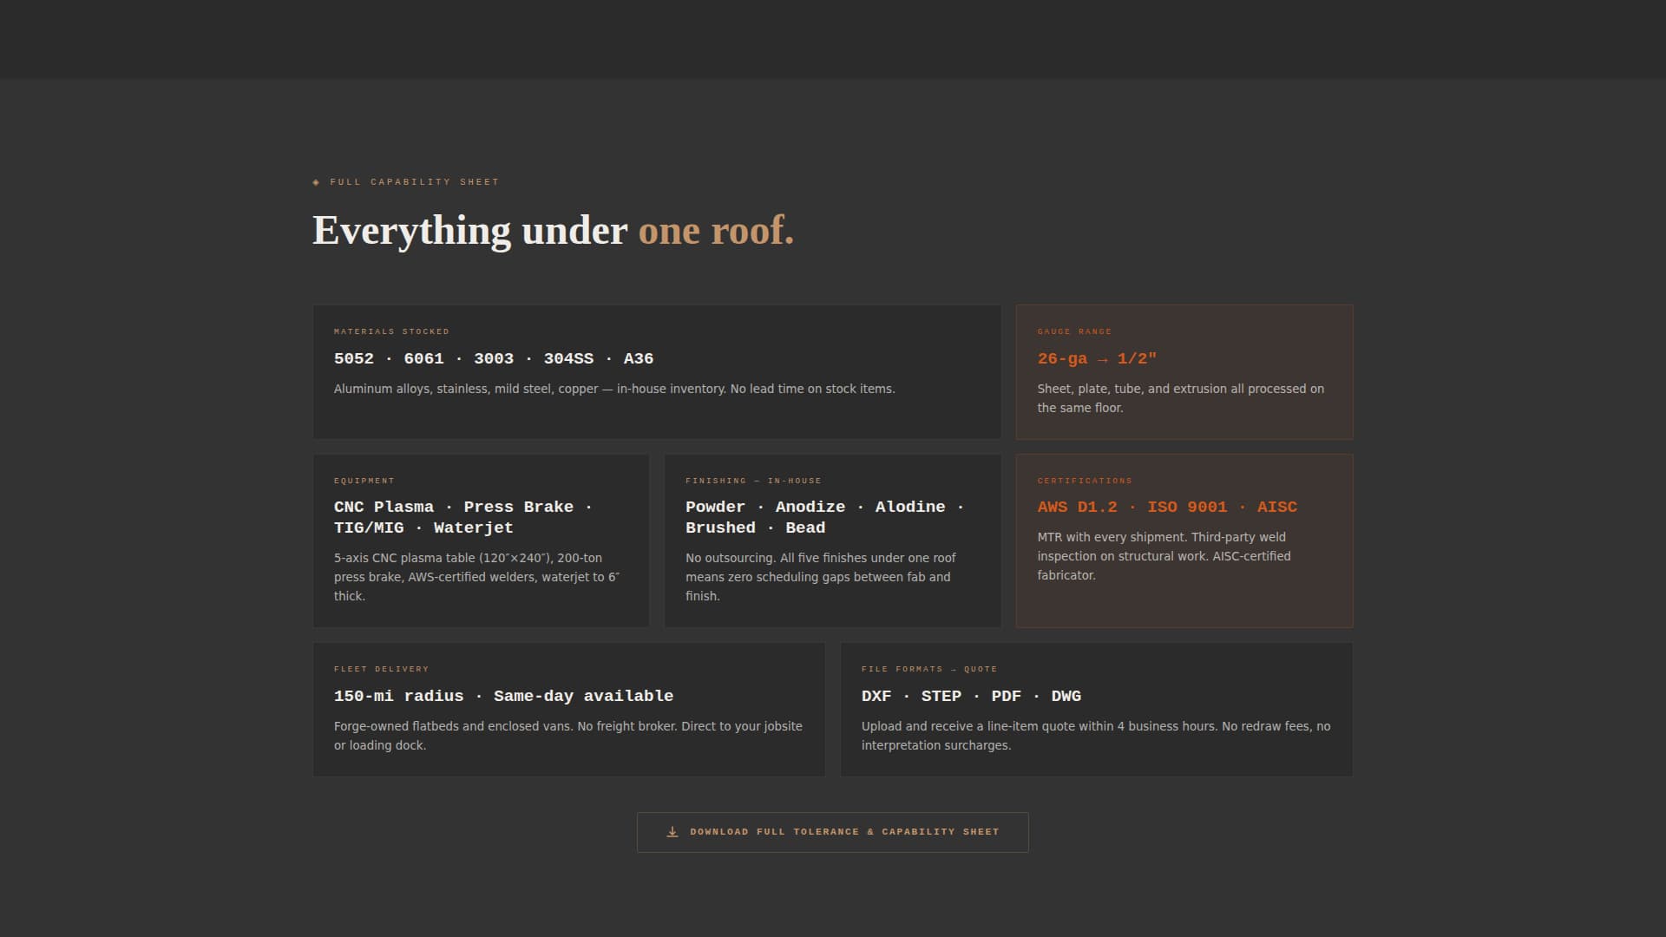Select the FLEET DELIVERY card
This screenshot has height=937, width=1666.
(x=568, y=709)
